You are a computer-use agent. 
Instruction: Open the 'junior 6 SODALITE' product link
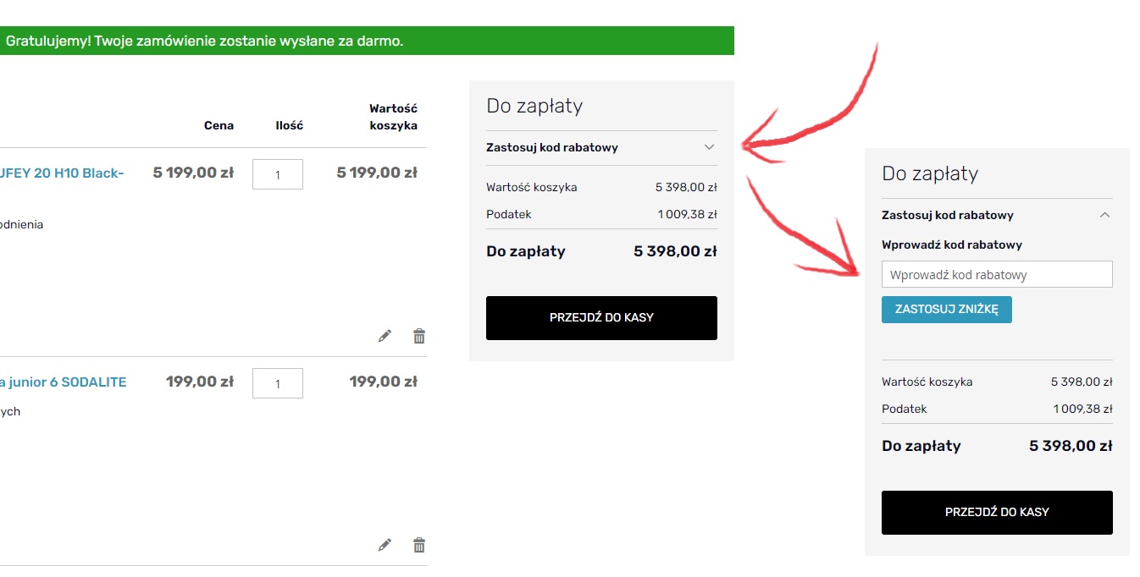63,382
